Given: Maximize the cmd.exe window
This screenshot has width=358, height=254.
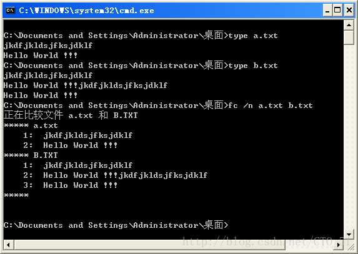Looking at the screenshot, I should coord(337,10).
